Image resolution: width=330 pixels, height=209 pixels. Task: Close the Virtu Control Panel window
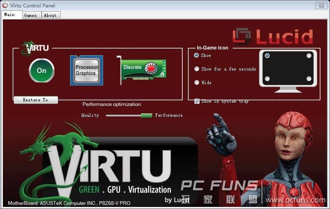[321, 5]
